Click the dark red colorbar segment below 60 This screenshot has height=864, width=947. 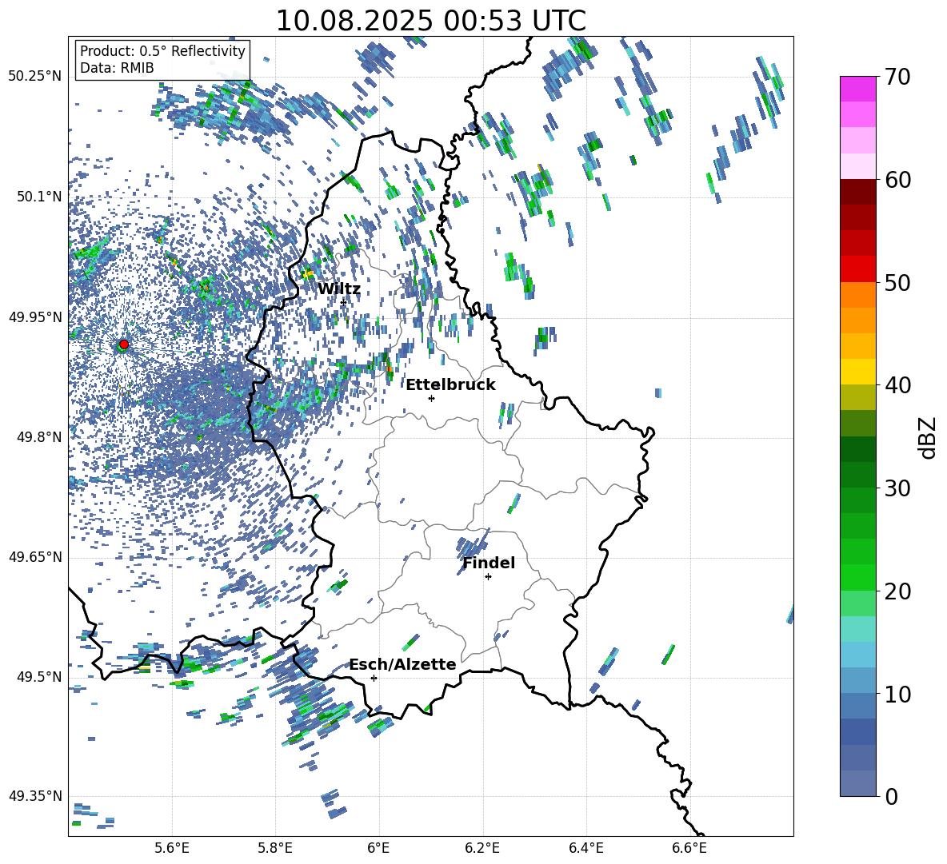857,192
